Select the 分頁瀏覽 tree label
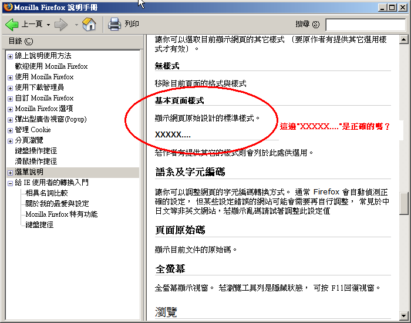The height and width of the screenshot is (323, 411). click(29, 140)
